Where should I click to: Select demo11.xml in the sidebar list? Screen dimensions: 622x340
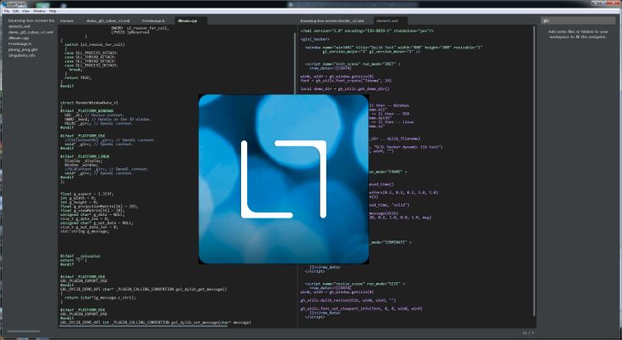pyautogui.click(x=19, y=26)
